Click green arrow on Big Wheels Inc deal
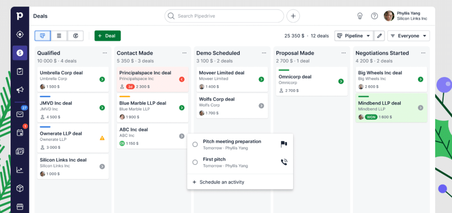This screenshot has width=452, height=213. 420,79
